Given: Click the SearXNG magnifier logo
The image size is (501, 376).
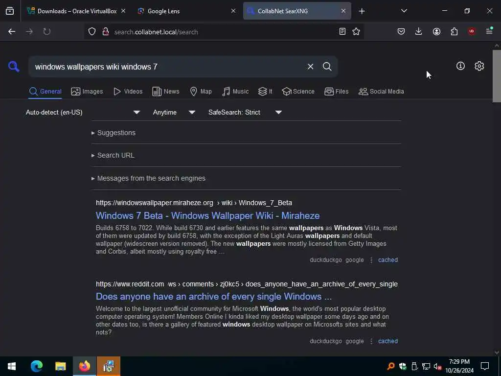Looking at the screenshot, I should tap(14, 67).
